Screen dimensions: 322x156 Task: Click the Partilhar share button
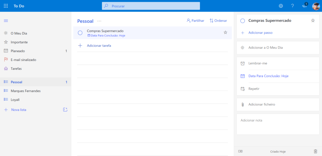point(195,20)
